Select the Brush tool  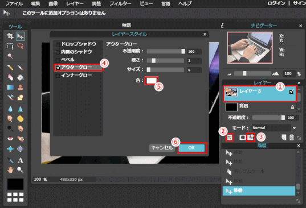21,68
